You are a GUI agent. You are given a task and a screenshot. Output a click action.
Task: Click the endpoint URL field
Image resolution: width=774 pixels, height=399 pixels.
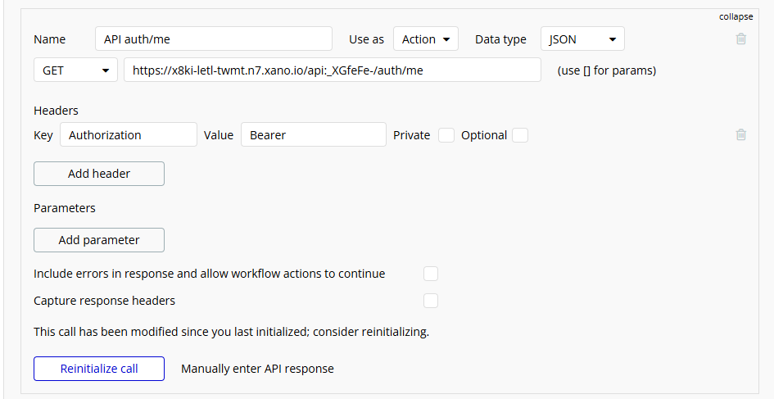(333, 70)
